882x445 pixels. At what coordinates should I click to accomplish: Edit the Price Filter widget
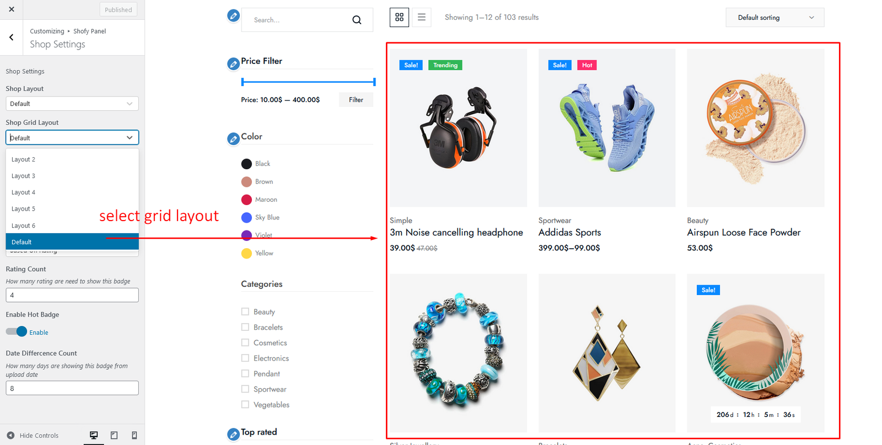[x=233, y=64]
